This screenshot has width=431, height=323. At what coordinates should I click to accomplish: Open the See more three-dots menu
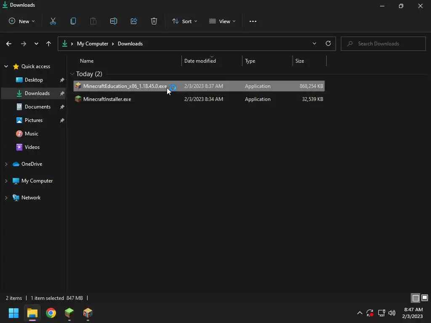[253, 21]
